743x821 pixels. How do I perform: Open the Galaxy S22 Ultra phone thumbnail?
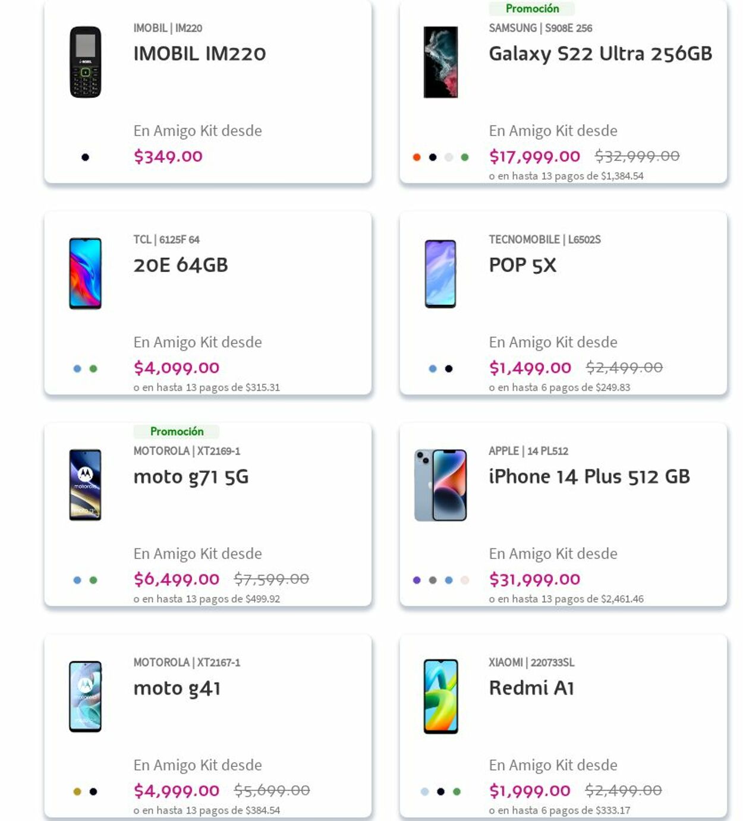click(x=440, y=62)
